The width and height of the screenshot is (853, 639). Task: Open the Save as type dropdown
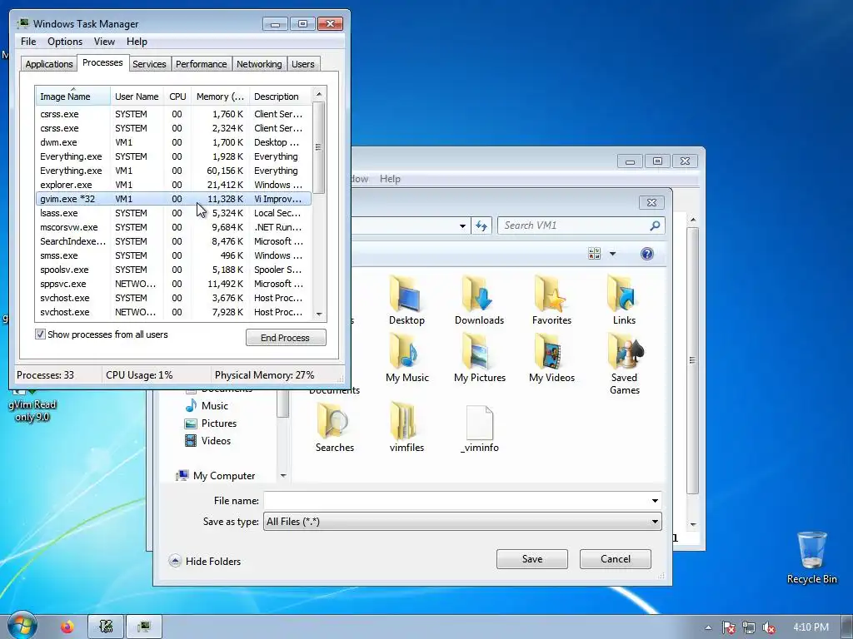(655, 522)
